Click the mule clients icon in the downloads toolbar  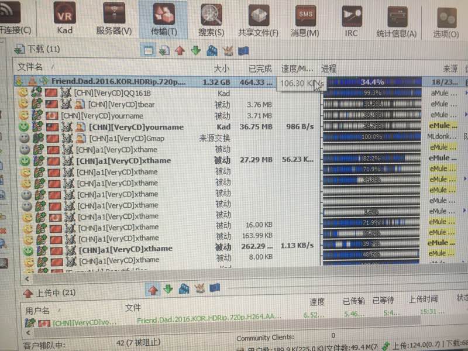point(228,51)
